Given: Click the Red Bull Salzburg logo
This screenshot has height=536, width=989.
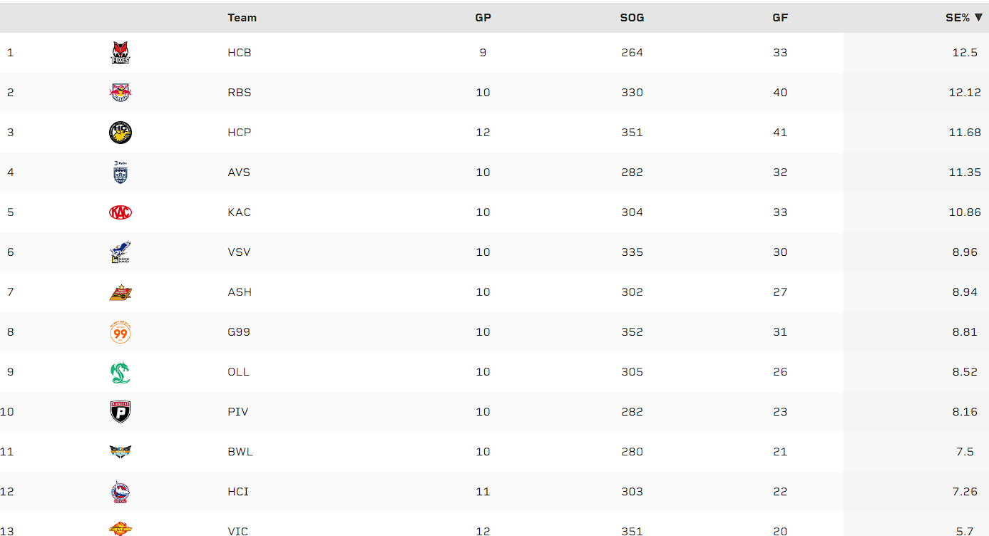Looking at the screenshot, I should click(121, 93).
